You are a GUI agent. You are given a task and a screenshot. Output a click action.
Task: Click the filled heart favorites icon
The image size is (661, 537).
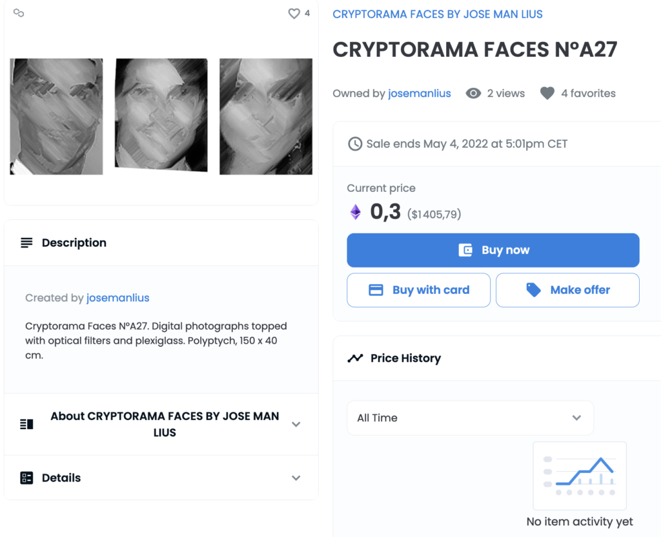coord(547,93)
